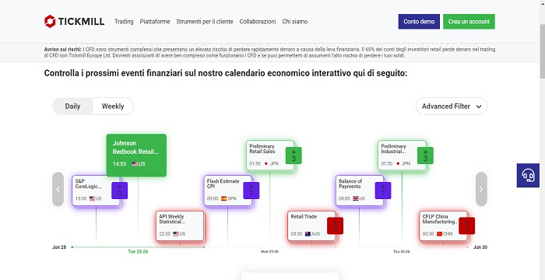The width and height of the screenshot is (545, 280).
Task: Click the Japan flag on Preliminary Retail Sales
Action: click(x=266, y=163)
